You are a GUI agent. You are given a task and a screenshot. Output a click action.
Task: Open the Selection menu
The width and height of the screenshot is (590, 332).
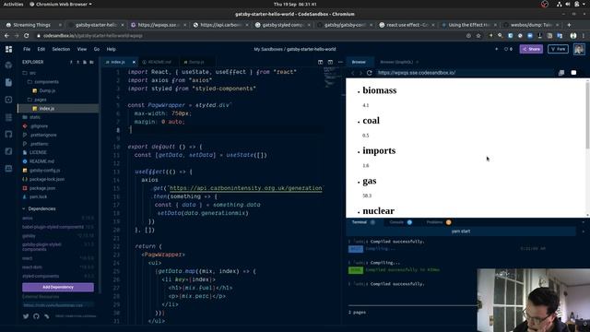pyautogui.click(x=61, y=49)
